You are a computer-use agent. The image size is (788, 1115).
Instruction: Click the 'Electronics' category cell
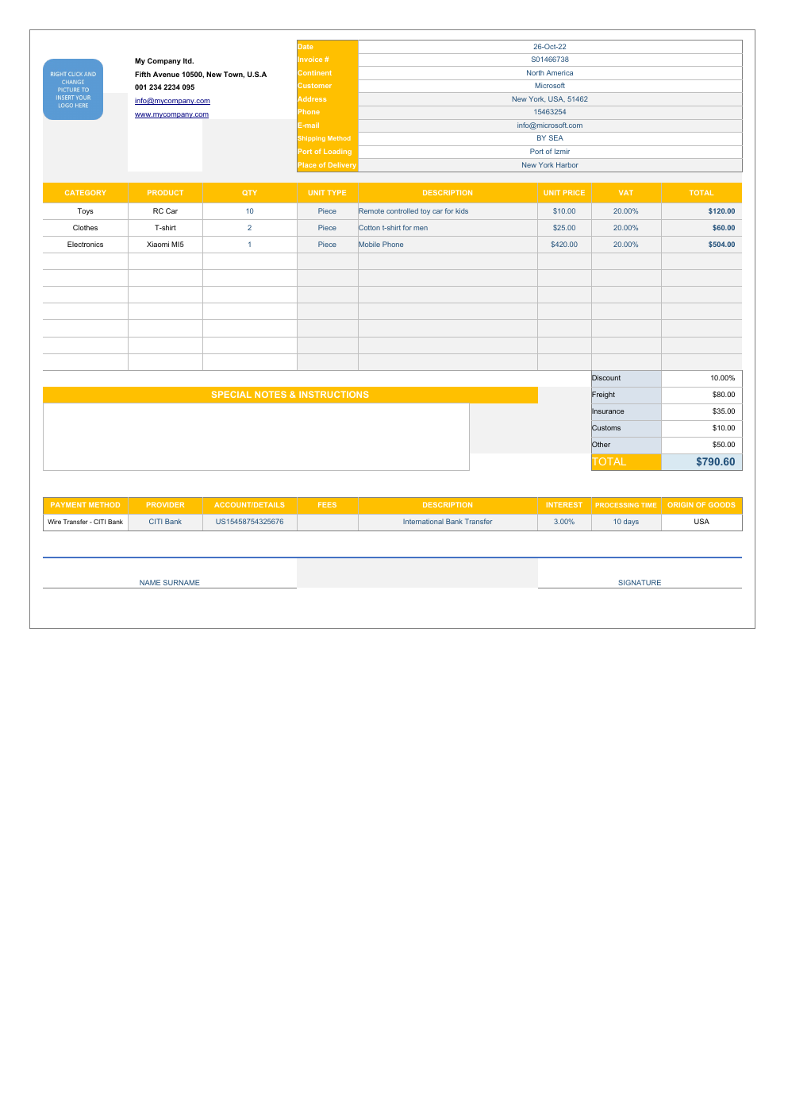(x=85, y=245)
